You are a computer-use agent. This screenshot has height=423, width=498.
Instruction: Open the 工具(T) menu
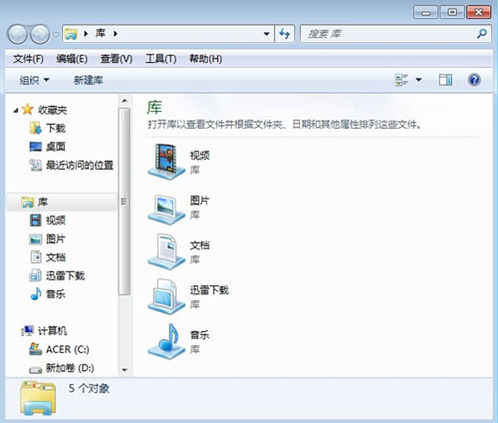[x=160, y=59]
